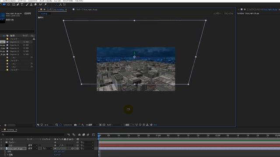Click the current time display in viewer
Image resolution: width=280 pixels, height=157 pixels.
point(68,125)
